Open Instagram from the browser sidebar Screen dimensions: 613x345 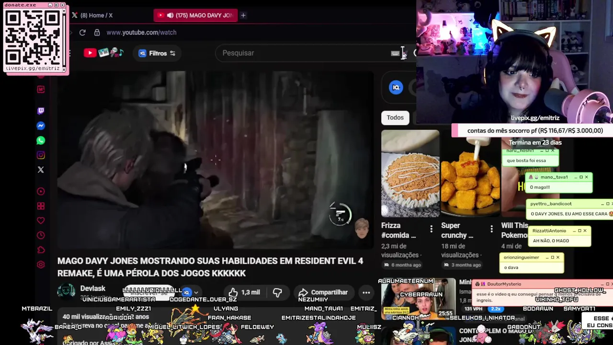[41, 155]
